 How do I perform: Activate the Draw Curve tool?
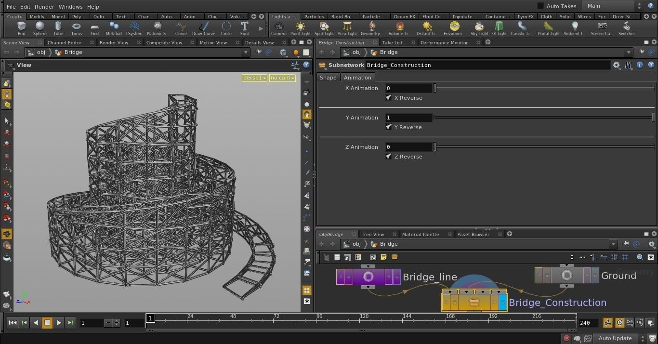[204, 28]
